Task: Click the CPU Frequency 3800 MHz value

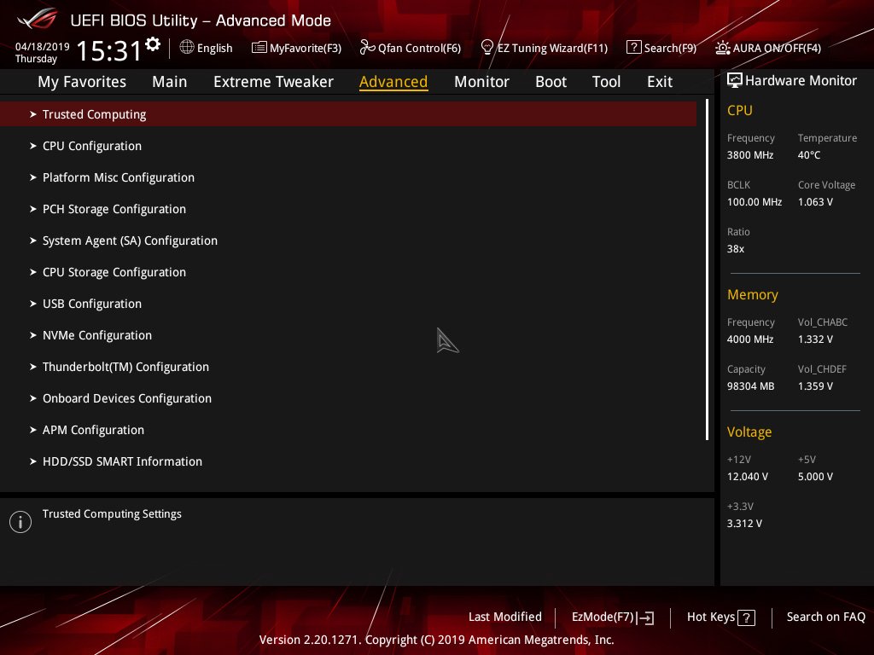Action: (x=749, y=155)
